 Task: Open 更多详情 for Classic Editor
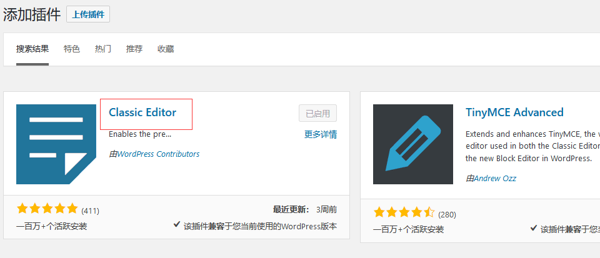click(x=321, y=134)
